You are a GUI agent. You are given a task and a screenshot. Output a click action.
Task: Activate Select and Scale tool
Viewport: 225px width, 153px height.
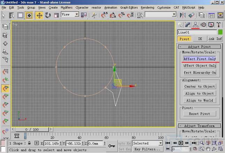(x=56, y=15)
